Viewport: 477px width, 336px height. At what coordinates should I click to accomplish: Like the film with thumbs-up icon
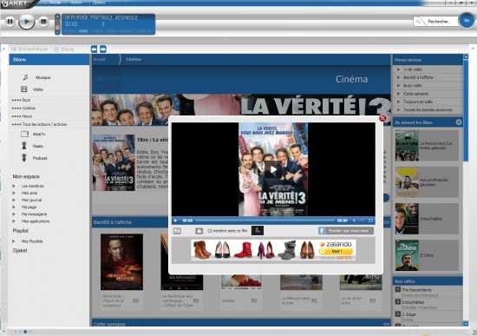pyautogui.click(x=199, y=231)
